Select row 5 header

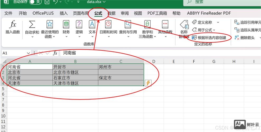(3, 89)
